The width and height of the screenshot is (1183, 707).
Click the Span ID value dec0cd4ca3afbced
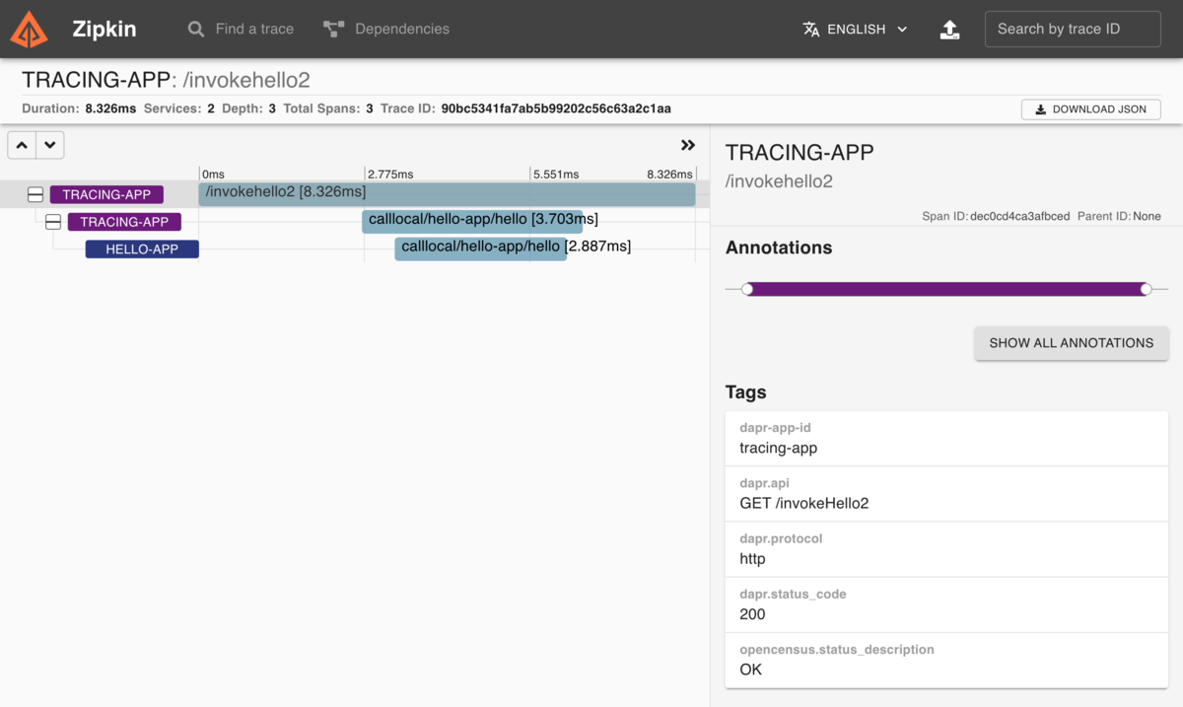click(x=1019, y=216)
